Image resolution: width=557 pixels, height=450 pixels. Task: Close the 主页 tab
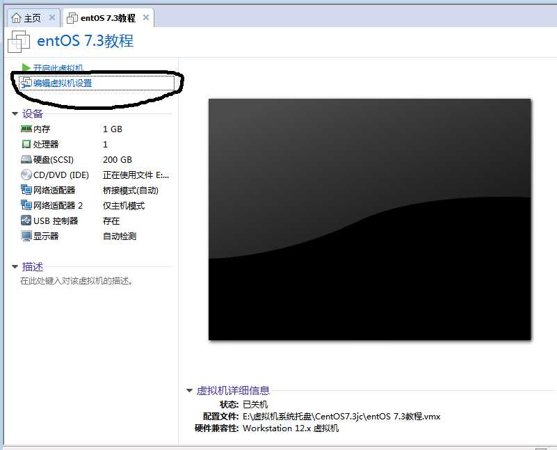[x=52, y=17]
